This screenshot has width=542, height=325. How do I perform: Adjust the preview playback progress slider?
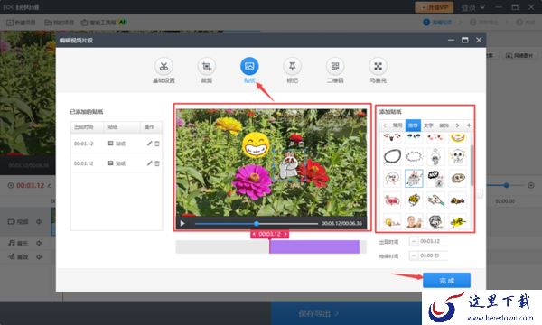pos(257,224)
